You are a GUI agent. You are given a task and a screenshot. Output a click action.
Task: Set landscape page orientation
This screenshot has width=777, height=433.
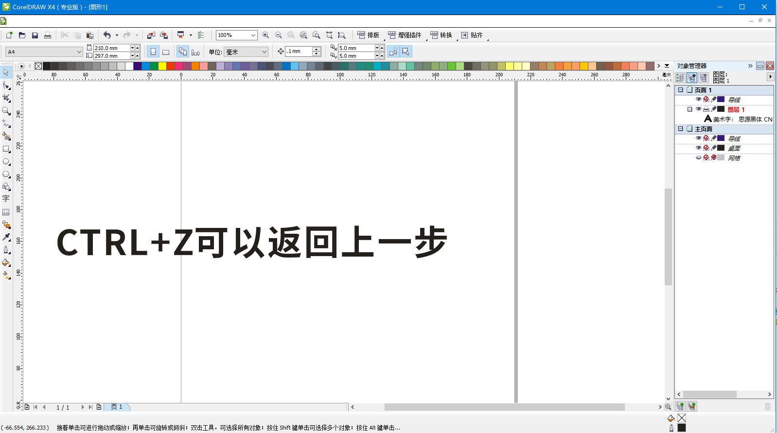point(166,52)
